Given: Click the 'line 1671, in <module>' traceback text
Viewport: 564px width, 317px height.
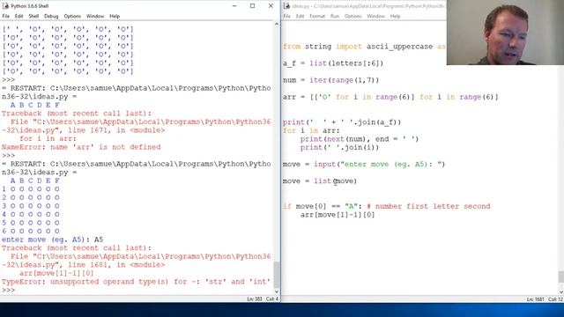Looking at the screenshot, I should click(x=116, y=130).
